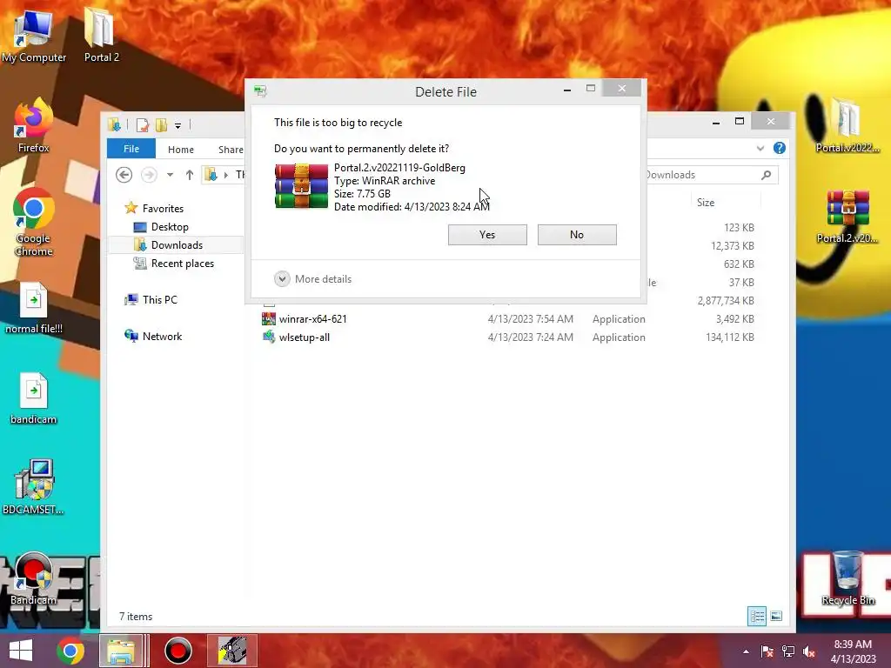Click the network tray icon
891x668 pixels.
pyautogui.click(x=788, y=651)
